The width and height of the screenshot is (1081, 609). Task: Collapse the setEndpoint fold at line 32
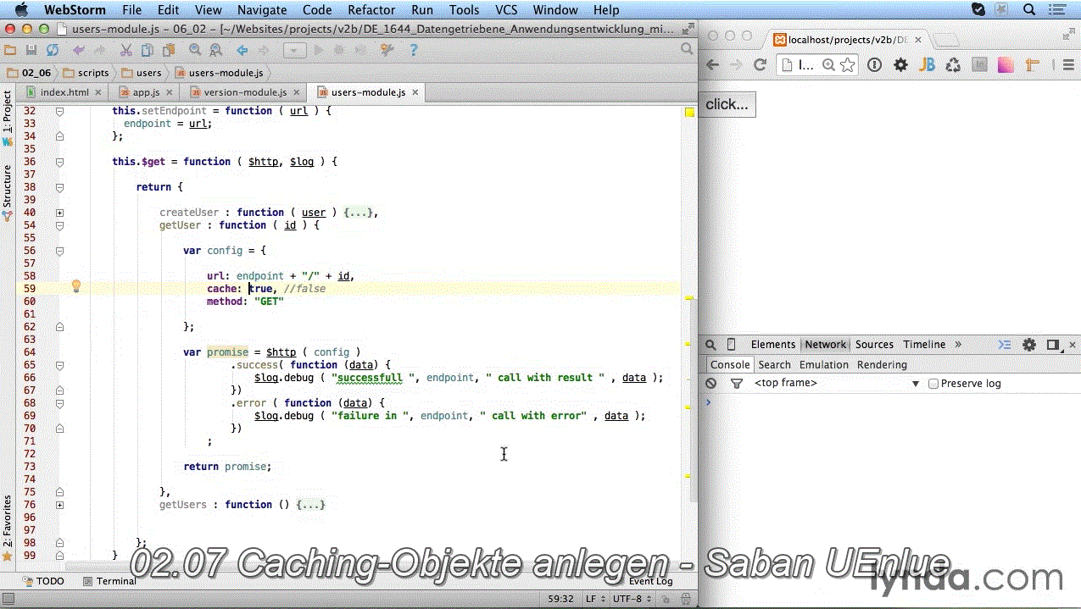pyautogui.click(x=59, y=111)
